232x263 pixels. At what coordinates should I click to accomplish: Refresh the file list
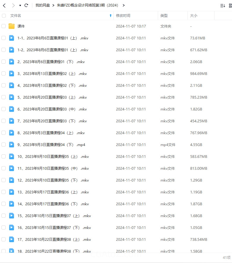(x=26, y=5)
